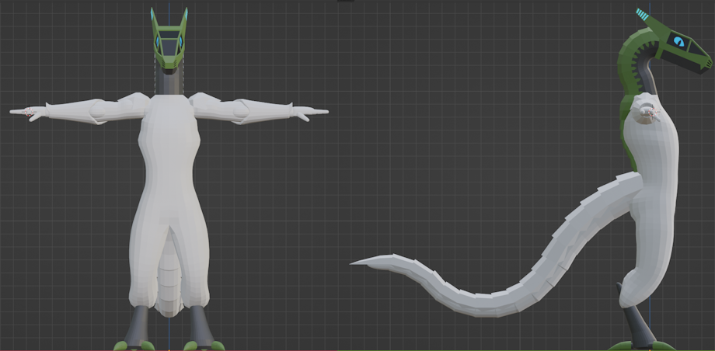Screen dimensions: 715x351
Task: Select the front-view model's gray neck
Action: click(170, 82)
